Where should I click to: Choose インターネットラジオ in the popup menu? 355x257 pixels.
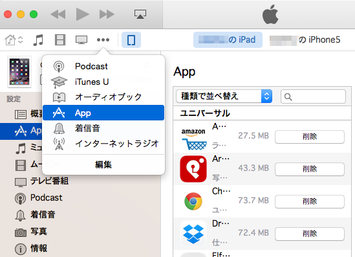103,144
